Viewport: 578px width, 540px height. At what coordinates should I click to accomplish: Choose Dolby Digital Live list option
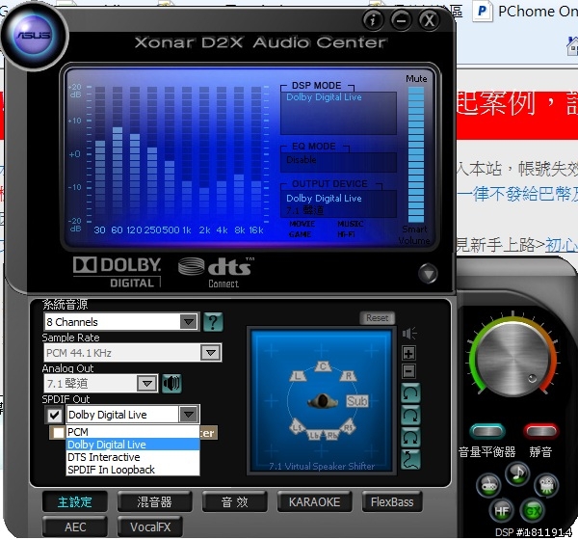(133, 445)
